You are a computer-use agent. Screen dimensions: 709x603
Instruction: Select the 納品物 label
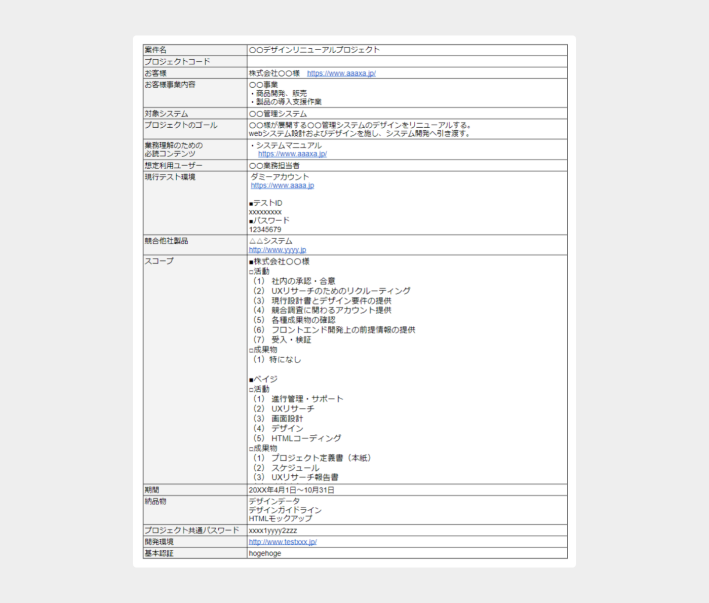point(155,501)
